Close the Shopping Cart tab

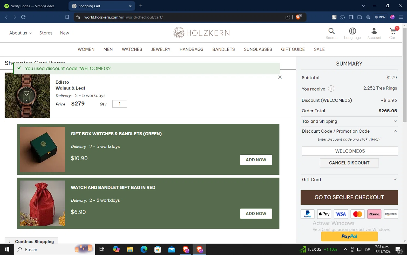pos(130,6)
